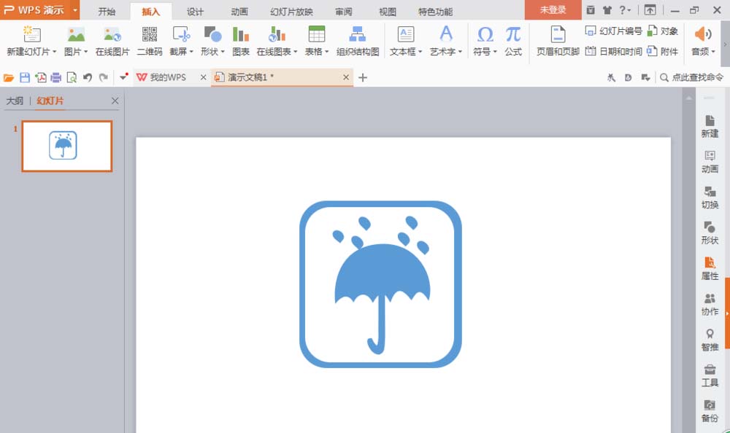Add a new document tab with plus
Image resolution: width=730 pixels, height=433 pixels.
(x=363, y=78)
